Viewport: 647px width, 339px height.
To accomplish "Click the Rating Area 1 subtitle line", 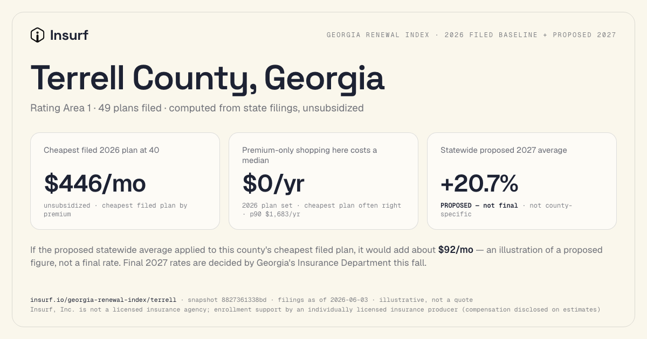I will point(197,108).
